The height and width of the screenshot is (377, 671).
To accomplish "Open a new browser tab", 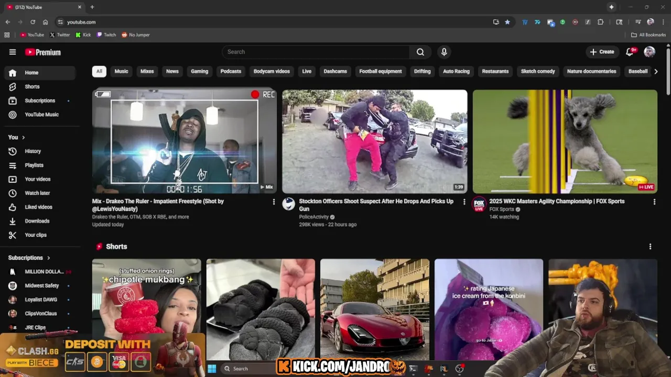I will click(x=92, y=7).
